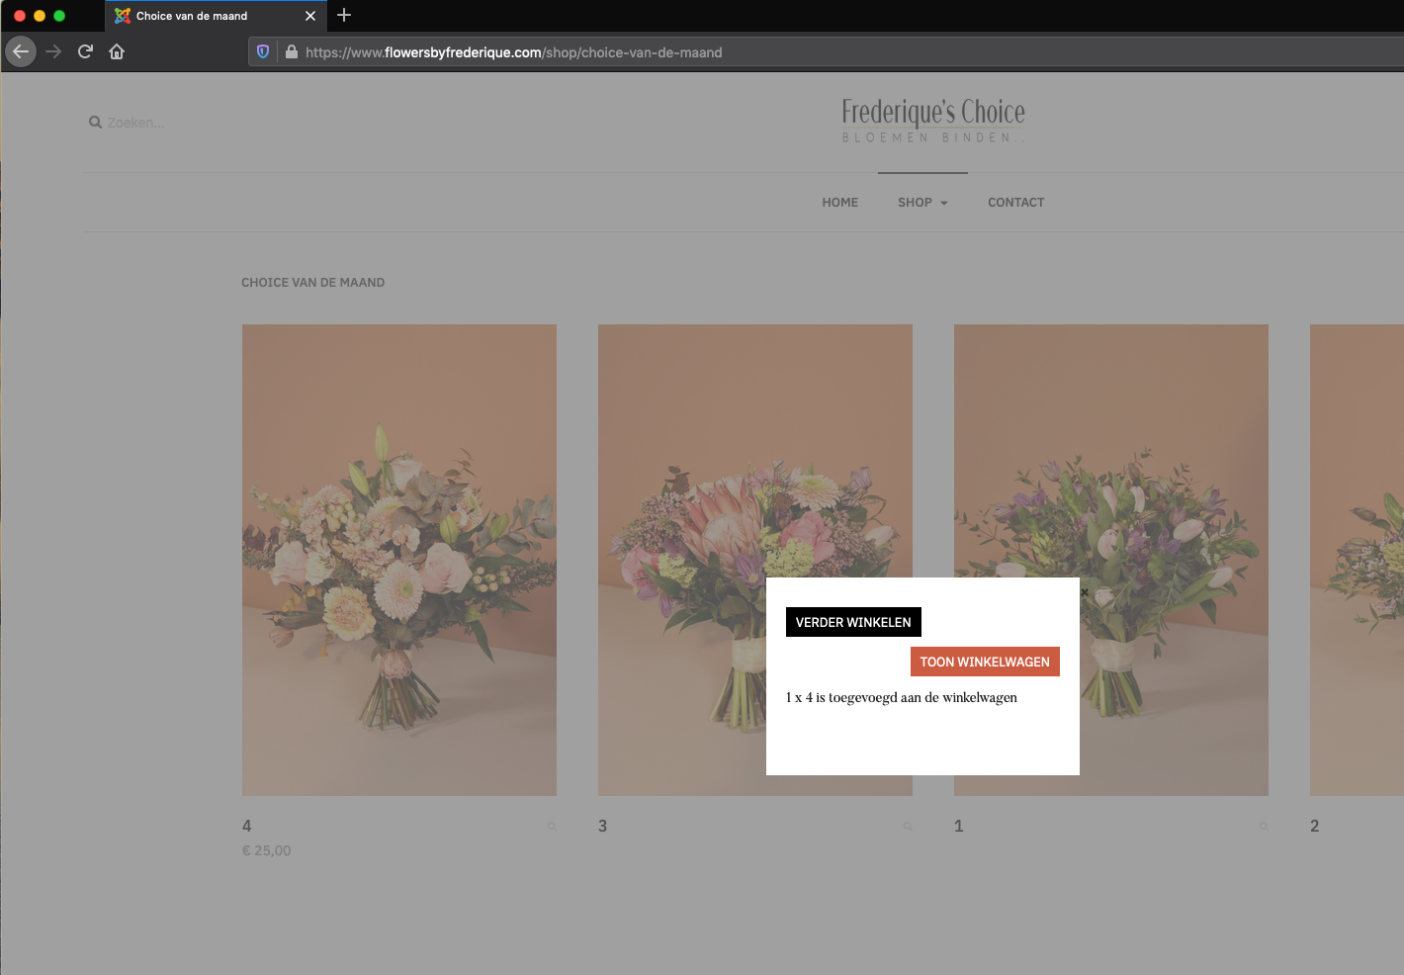Open the bouquet 4 product image
This screenshot has width=1404, height=975.
[x=399, y=560]
